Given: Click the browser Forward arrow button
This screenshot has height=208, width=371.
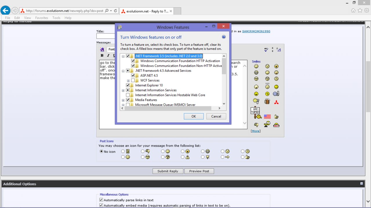Looking at the screenshot, I should (15, 11).
